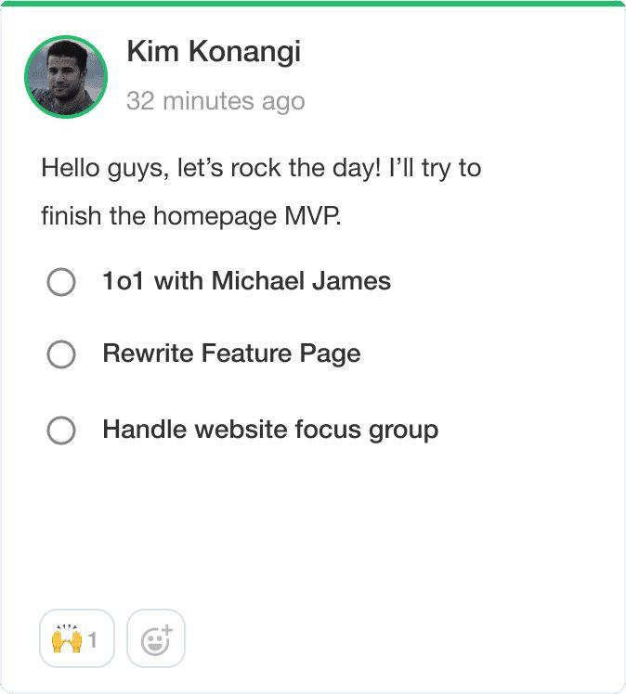Mark Handle website focus group as done
The height and width of the screenshot is (694, 626).
point(61,431)
